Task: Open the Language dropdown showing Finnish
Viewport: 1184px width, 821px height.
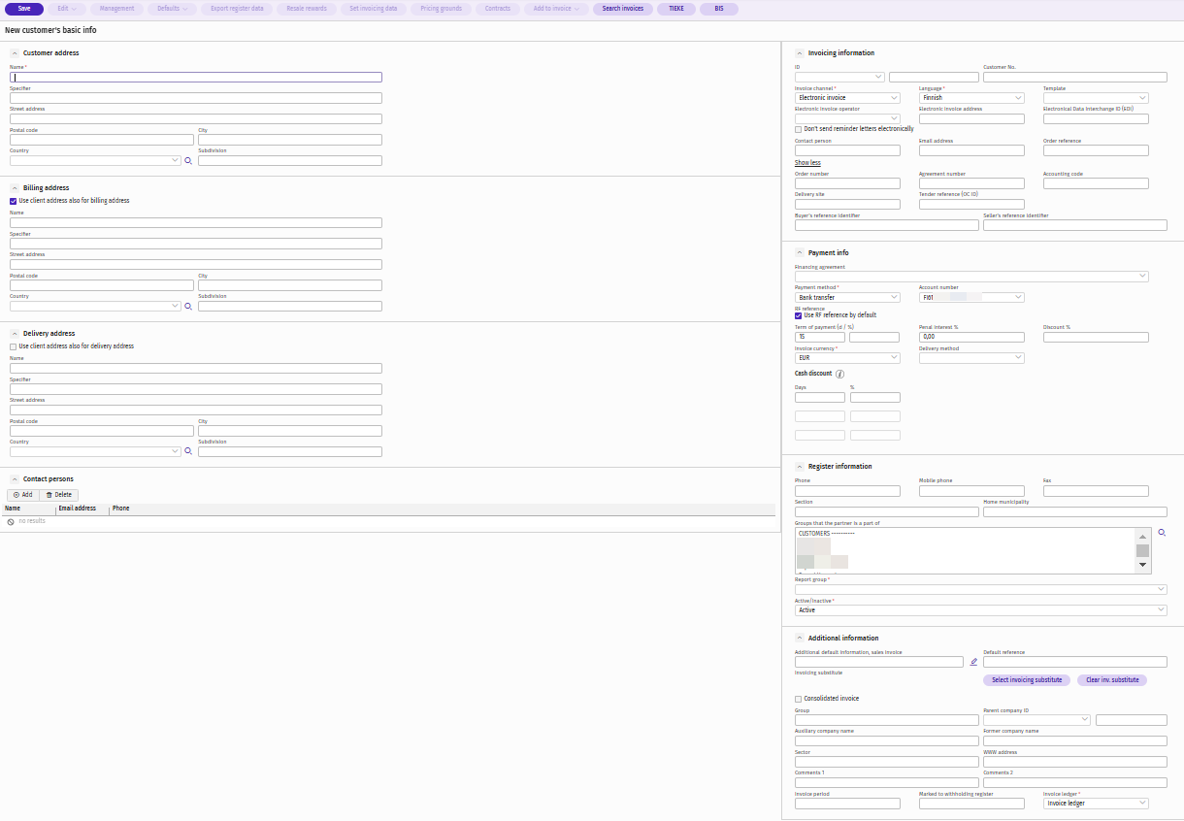Action: (971, 98)
